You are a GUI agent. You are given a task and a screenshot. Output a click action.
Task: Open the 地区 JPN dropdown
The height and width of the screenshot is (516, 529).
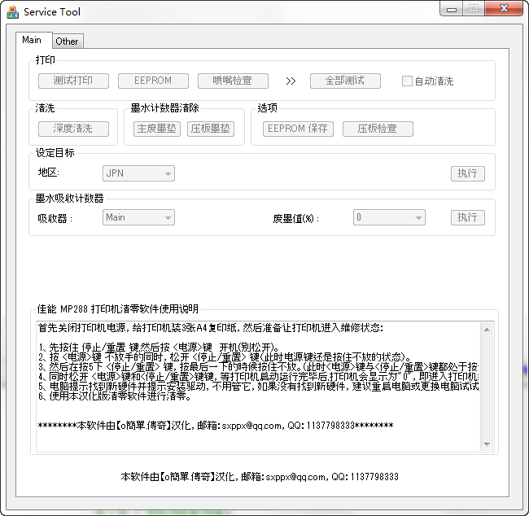[139, 173]
